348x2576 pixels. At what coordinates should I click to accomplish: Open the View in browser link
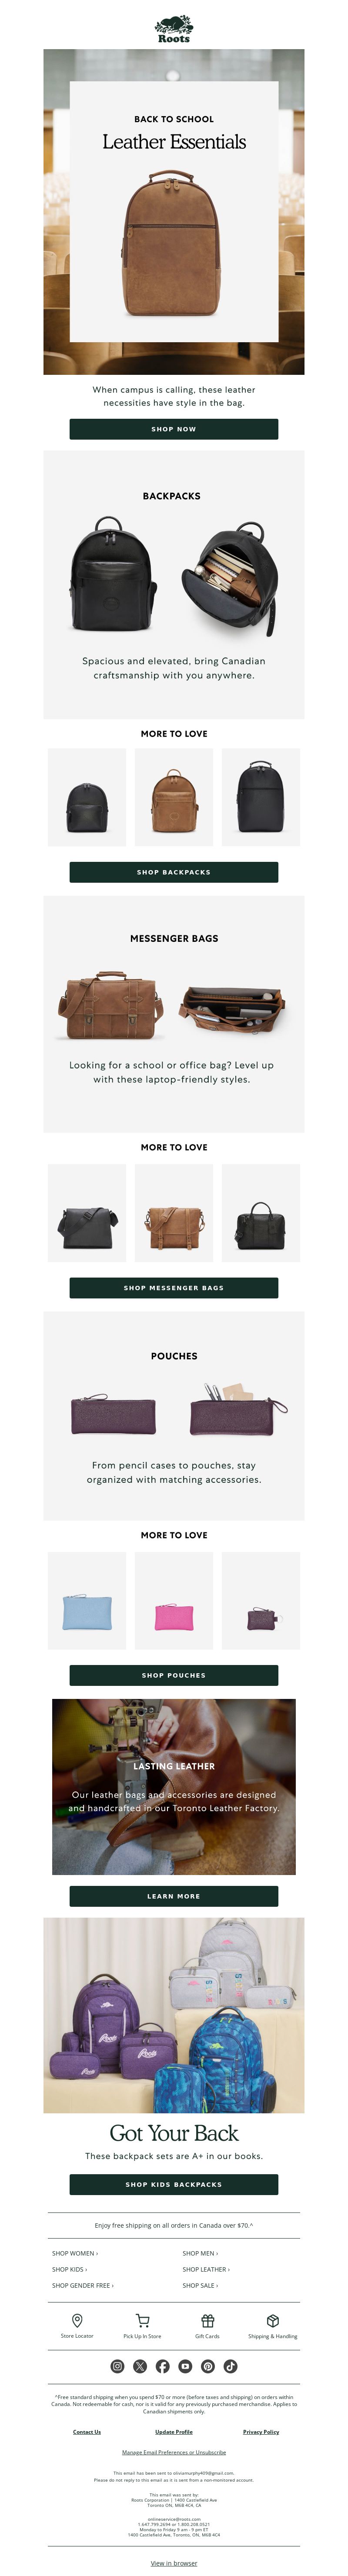click(x=174, y=2563)
